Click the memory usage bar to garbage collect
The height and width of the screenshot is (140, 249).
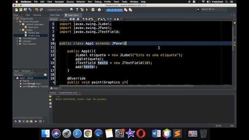tap(114, 10)
